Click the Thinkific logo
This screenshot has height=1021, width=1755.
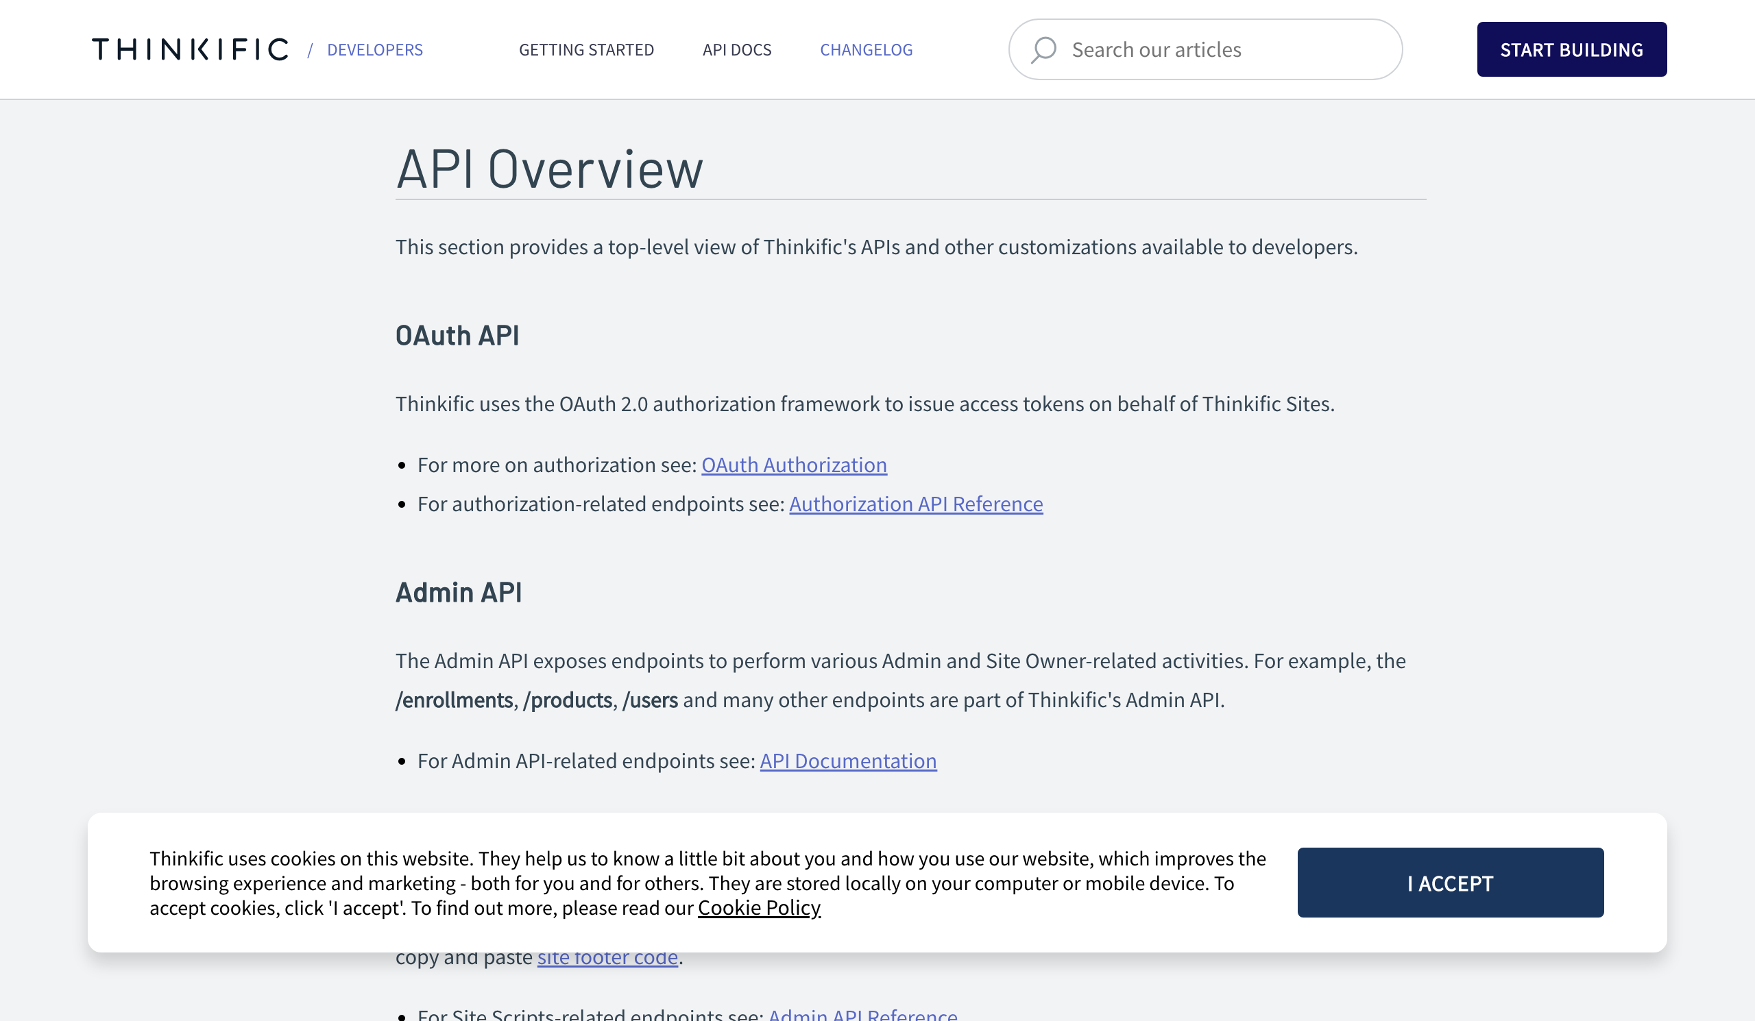point(189,49)
